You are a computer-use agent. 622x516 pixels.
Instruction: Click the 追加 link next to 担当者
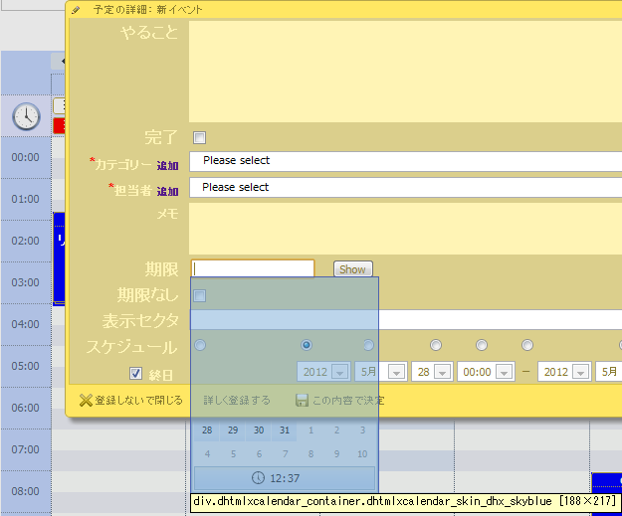click(x=167, y=192)
